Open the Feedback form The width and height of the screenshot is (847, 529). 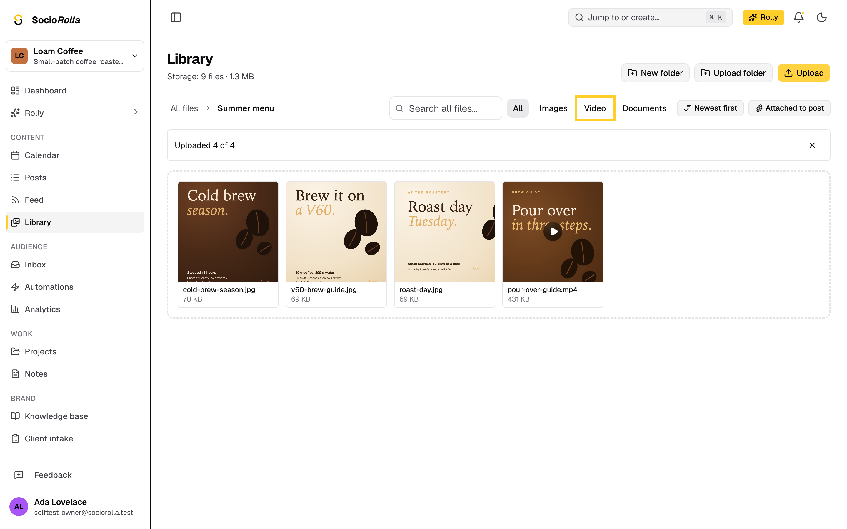pos(75,475)
